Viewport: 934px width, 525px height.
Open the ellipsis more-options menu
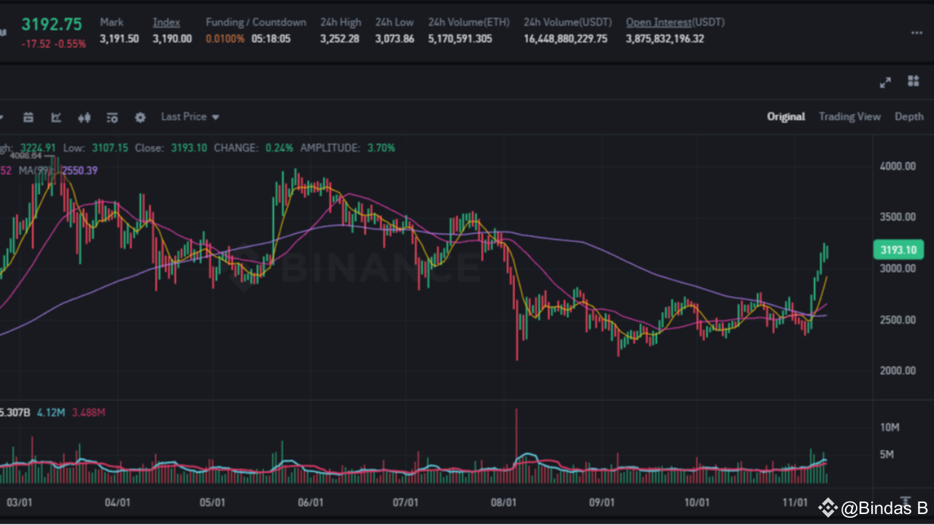click(x=916, y=32)
